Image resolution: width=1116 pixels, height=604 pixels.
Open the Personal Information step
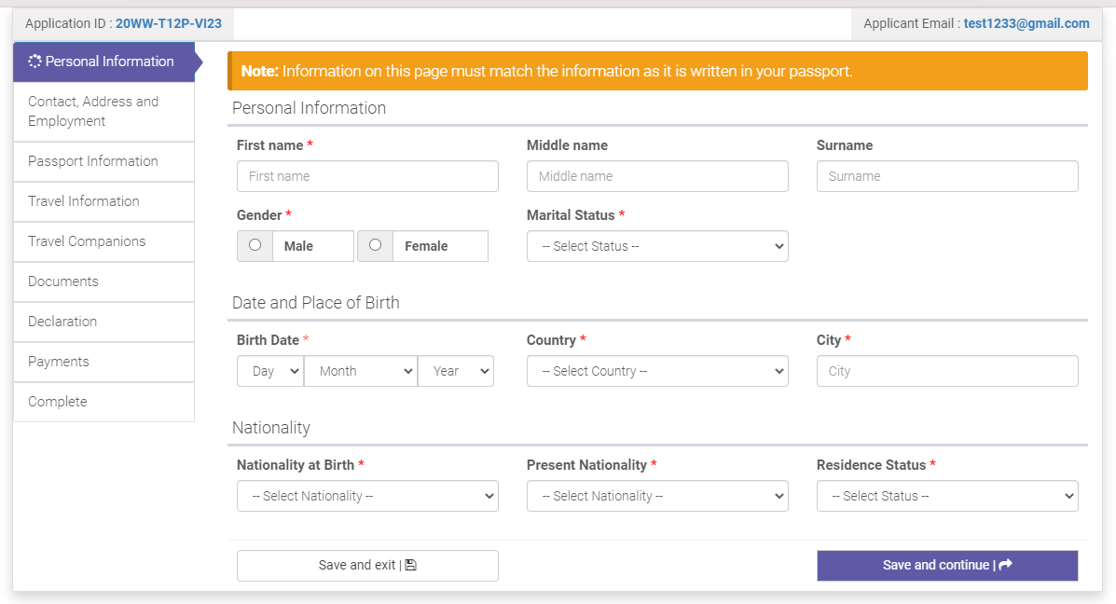pos(103,62)
